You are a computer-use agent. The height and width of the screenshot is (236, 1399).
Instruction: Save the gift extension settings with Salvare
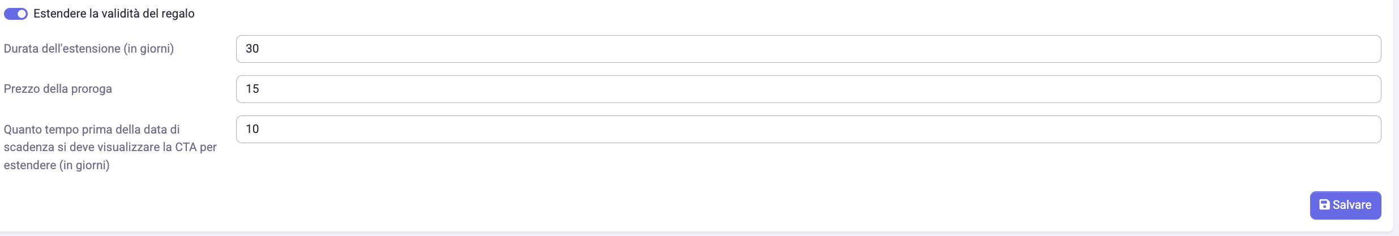[1345, 205]
